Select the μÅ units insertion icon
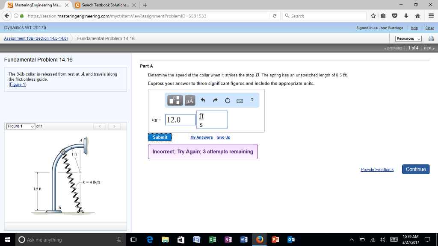This screenshot has height=246, width=438. coord(190,100)
